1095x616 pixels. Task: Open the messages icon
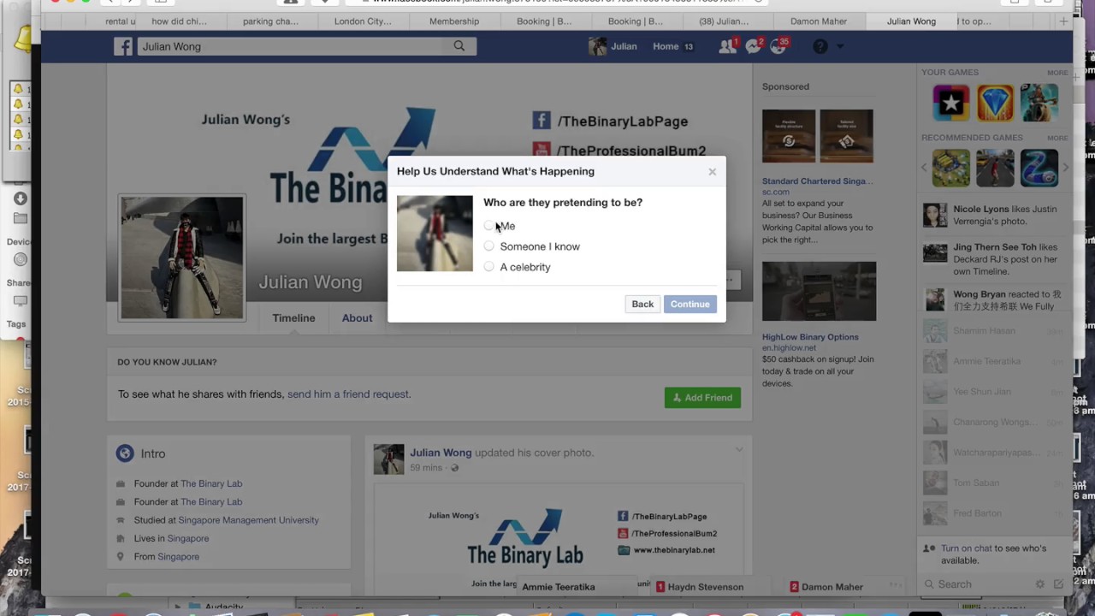(x=753, y=46)
